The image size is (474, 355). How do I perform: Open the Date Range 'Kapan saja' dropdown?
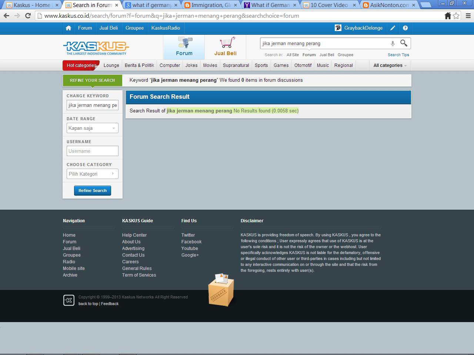93,128
